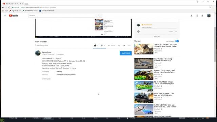This screenshot has height=122, width=217.
Task: Click the Say something chat field
Action: tap(159, 27)
